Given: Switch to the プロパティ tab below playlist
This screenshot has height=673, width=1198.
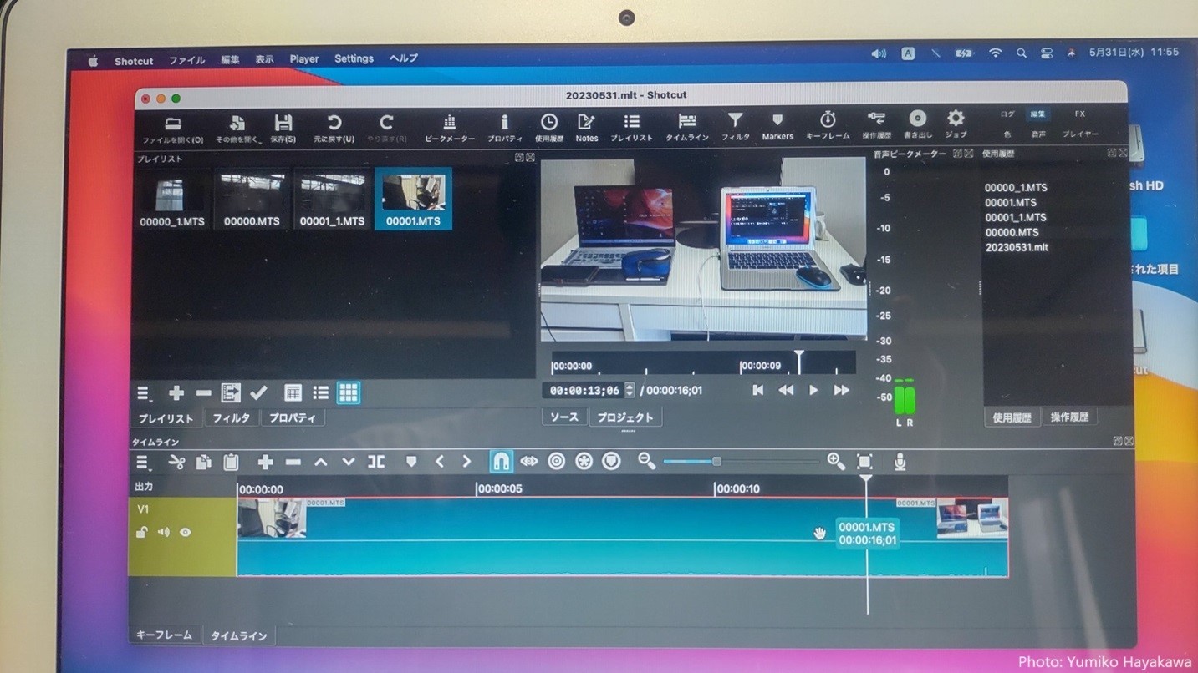Looking at the screenshot, I should [292, 417].
